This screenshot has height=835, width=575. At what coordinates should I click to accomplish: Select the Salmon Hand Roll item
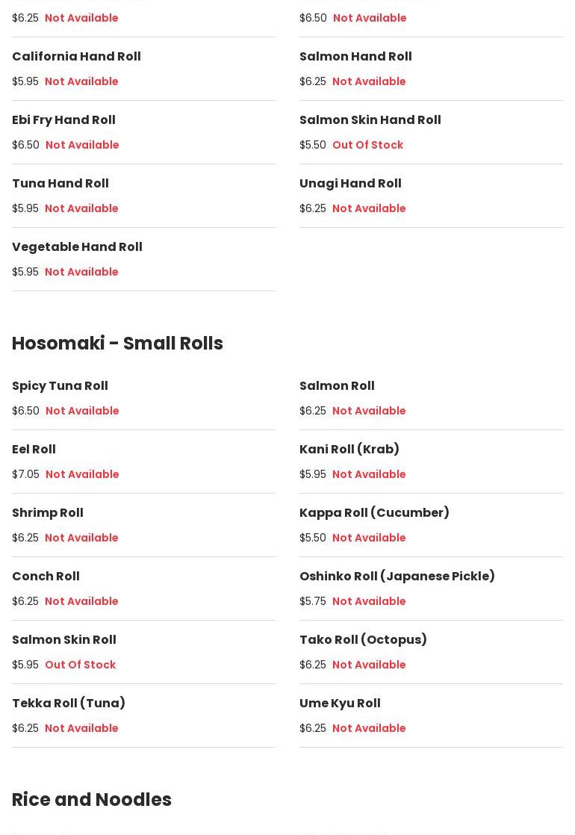pos(355,57)
